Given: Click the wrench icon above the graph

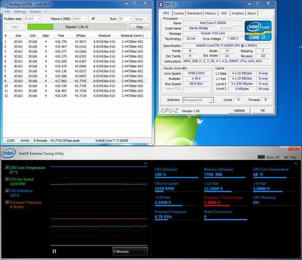Looking at the screenshot, I should tap(145, 163).
